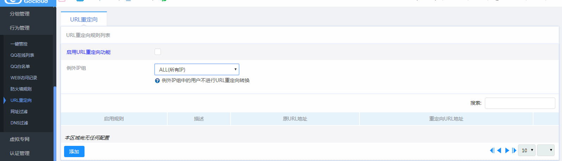Viewport: 562px width, 161px height.
Task: Click the 添加 button
Action: click(x=74, y=151)
